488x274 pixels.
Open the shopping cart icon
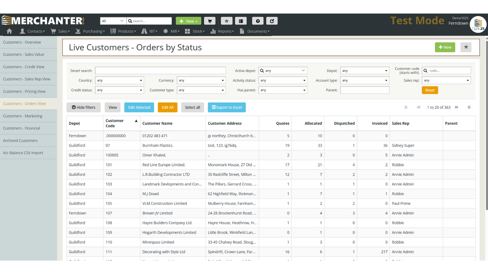click(x=210, y=21)
